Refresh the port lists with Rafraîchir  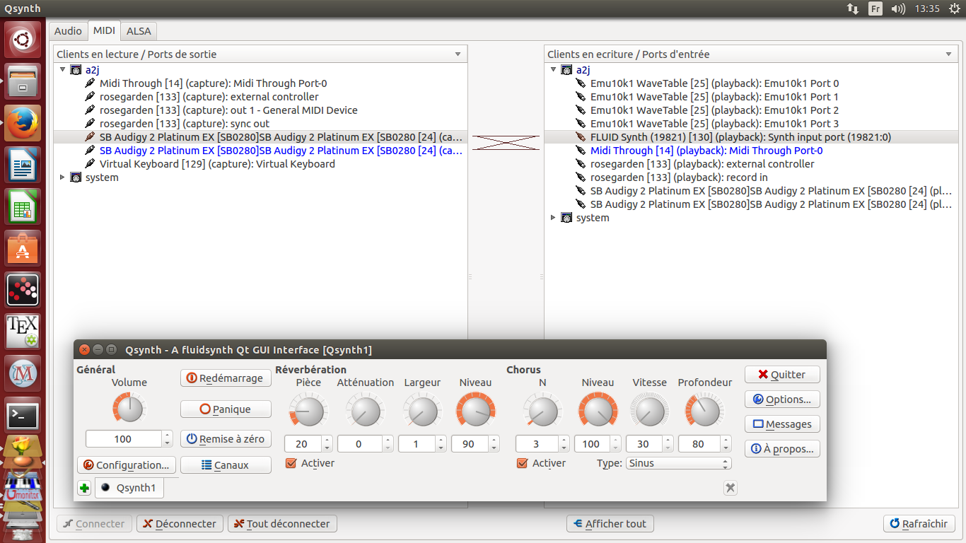(x=919, y=524)
